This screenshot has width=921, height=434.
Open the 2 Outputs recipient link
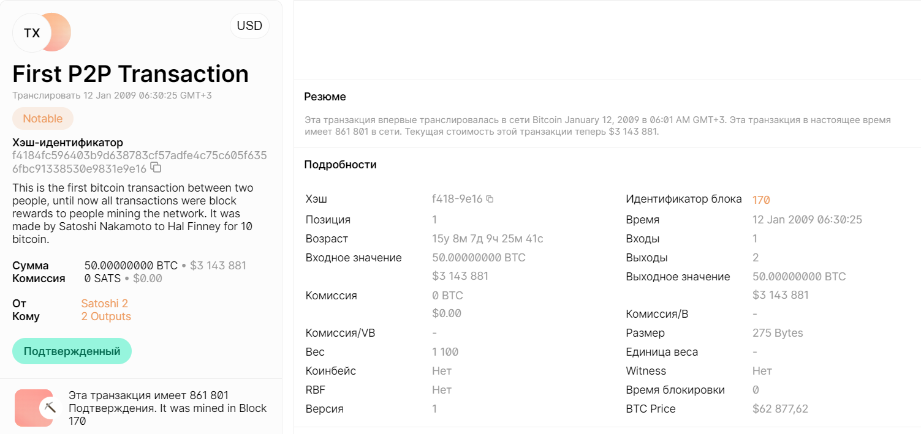click(x=106, y=316)
